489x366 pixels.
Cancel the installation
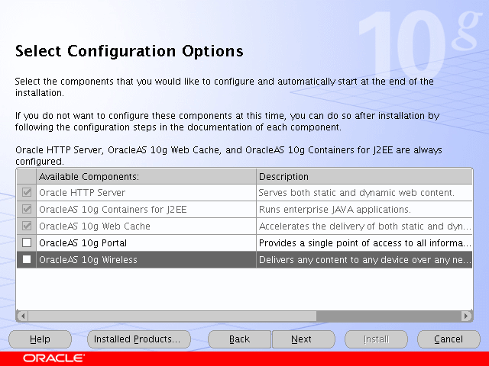(449, 339)
